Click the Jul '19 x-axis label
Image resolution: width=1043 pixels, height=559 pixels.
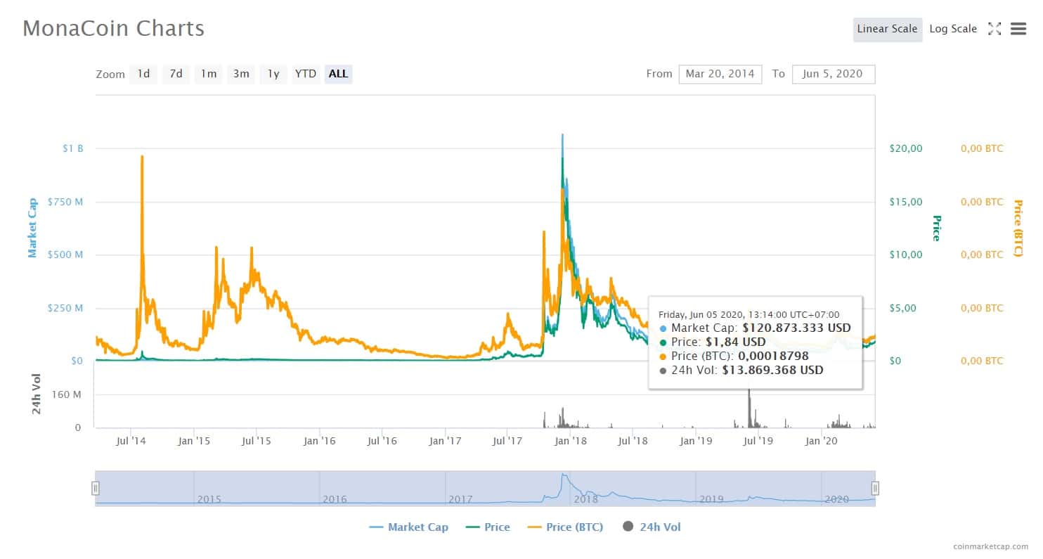click(x=758, y=441)
